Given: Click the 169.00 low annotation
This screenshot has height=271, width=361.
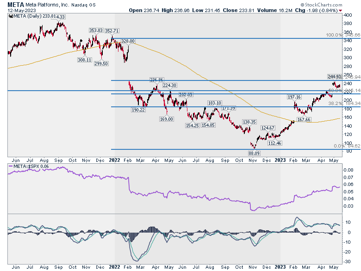Looking at the screenshot, I should tap(167, 119).
